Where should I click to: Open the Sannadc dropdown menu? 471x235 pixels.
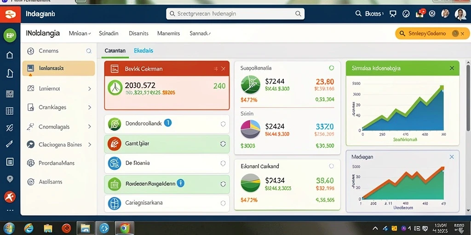click(x=200, y=34)
